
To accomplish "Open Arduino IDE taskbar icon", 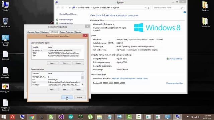I will 71,117.
